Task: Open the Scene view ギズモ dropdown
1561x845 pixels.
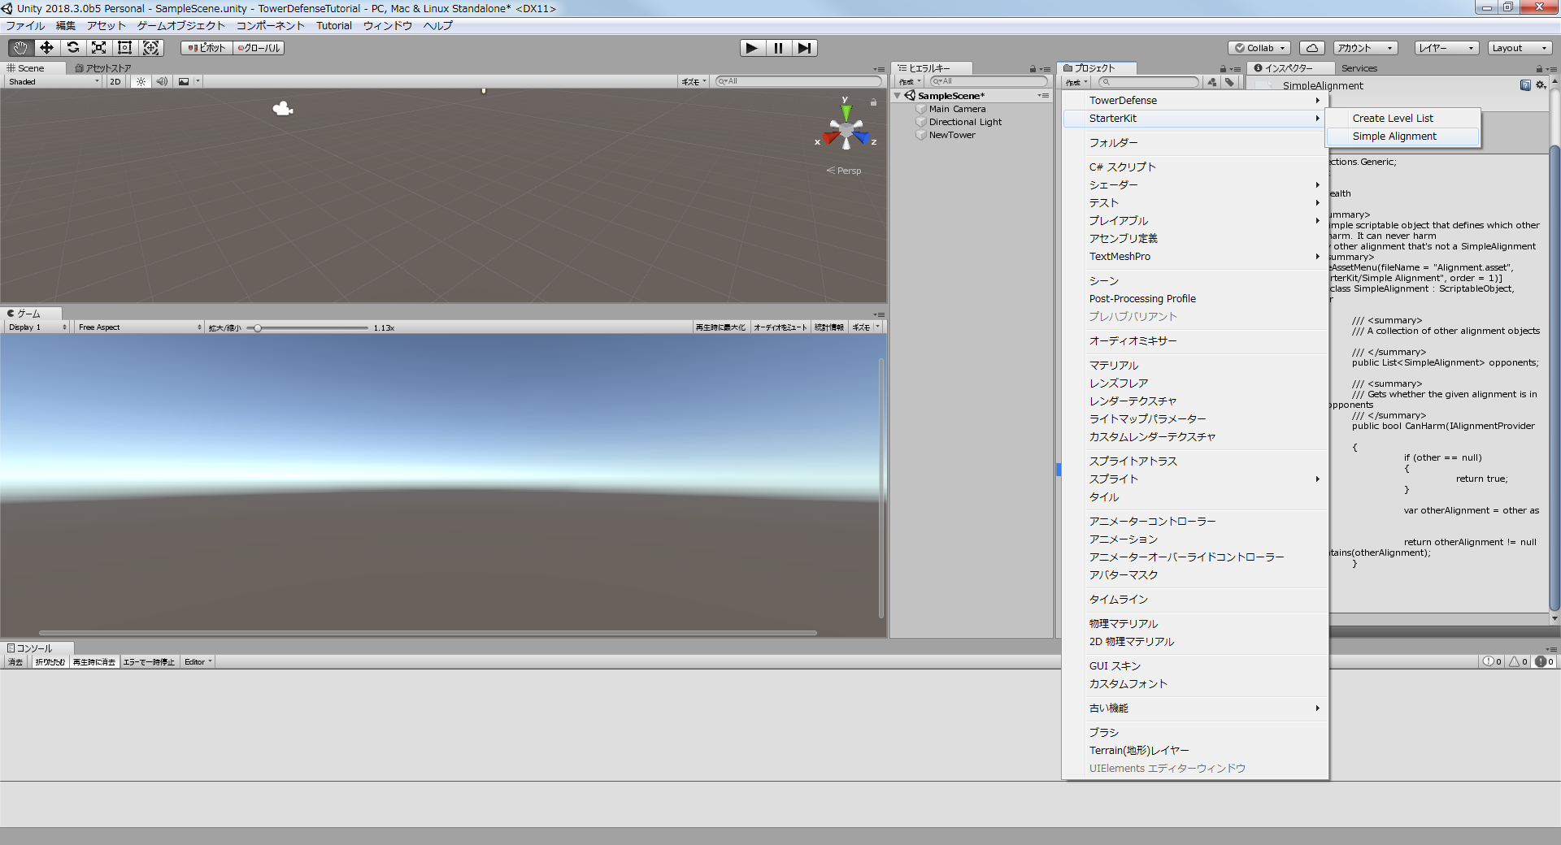Action: pyautogui.click(x=693, y=81)
